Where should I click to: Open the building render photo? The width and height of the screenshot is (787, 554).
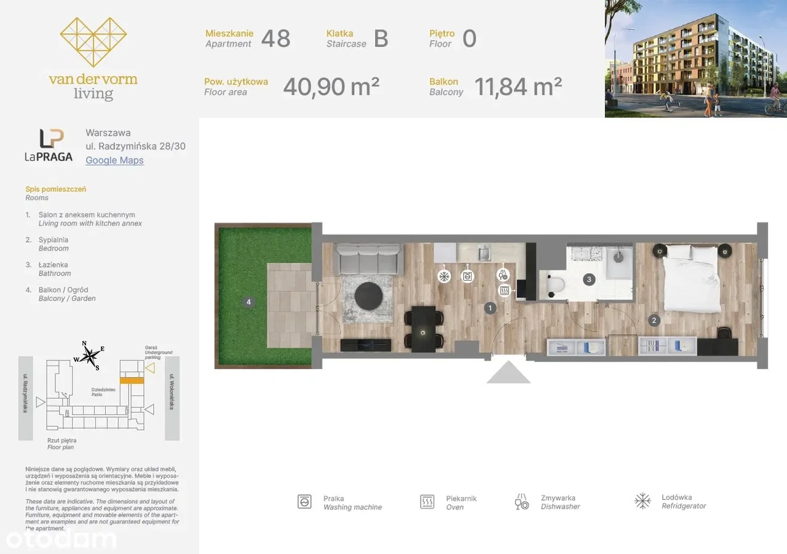tap(696, 59)
